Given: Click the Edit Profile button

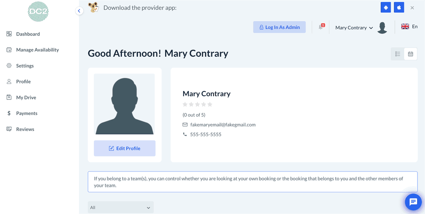Looking at the screenshot, I should pos(125,148).
